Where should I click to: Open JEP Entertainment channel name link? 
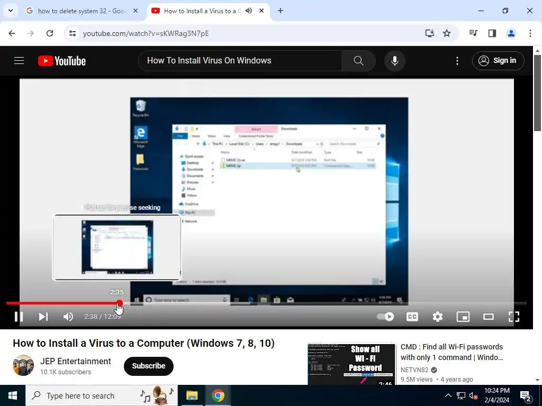coord(75,362)
